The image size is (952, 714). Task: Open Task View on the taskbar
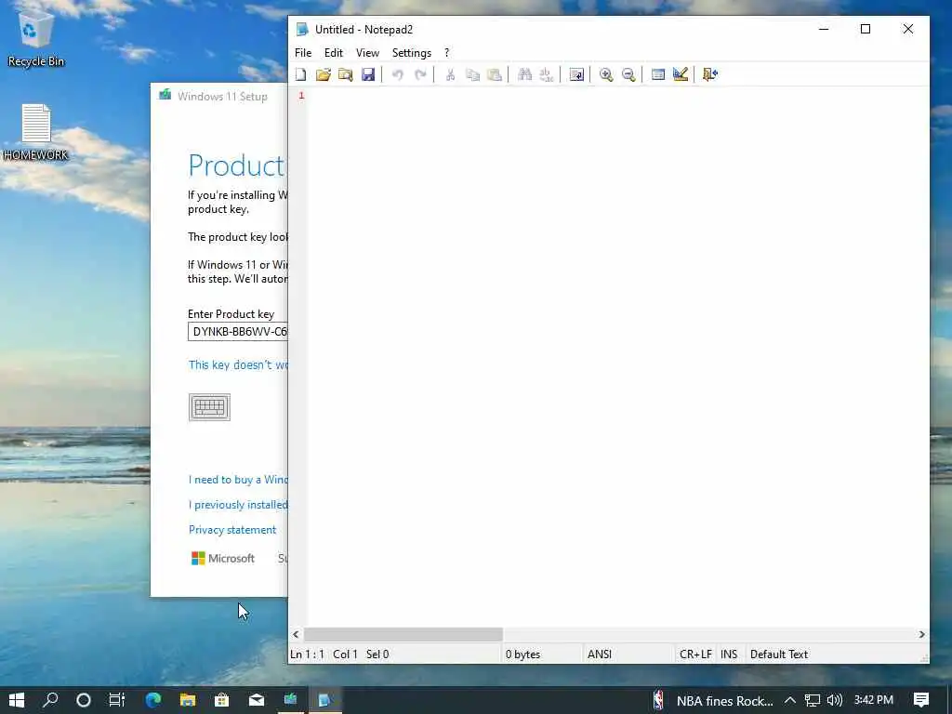pos(117,700)
